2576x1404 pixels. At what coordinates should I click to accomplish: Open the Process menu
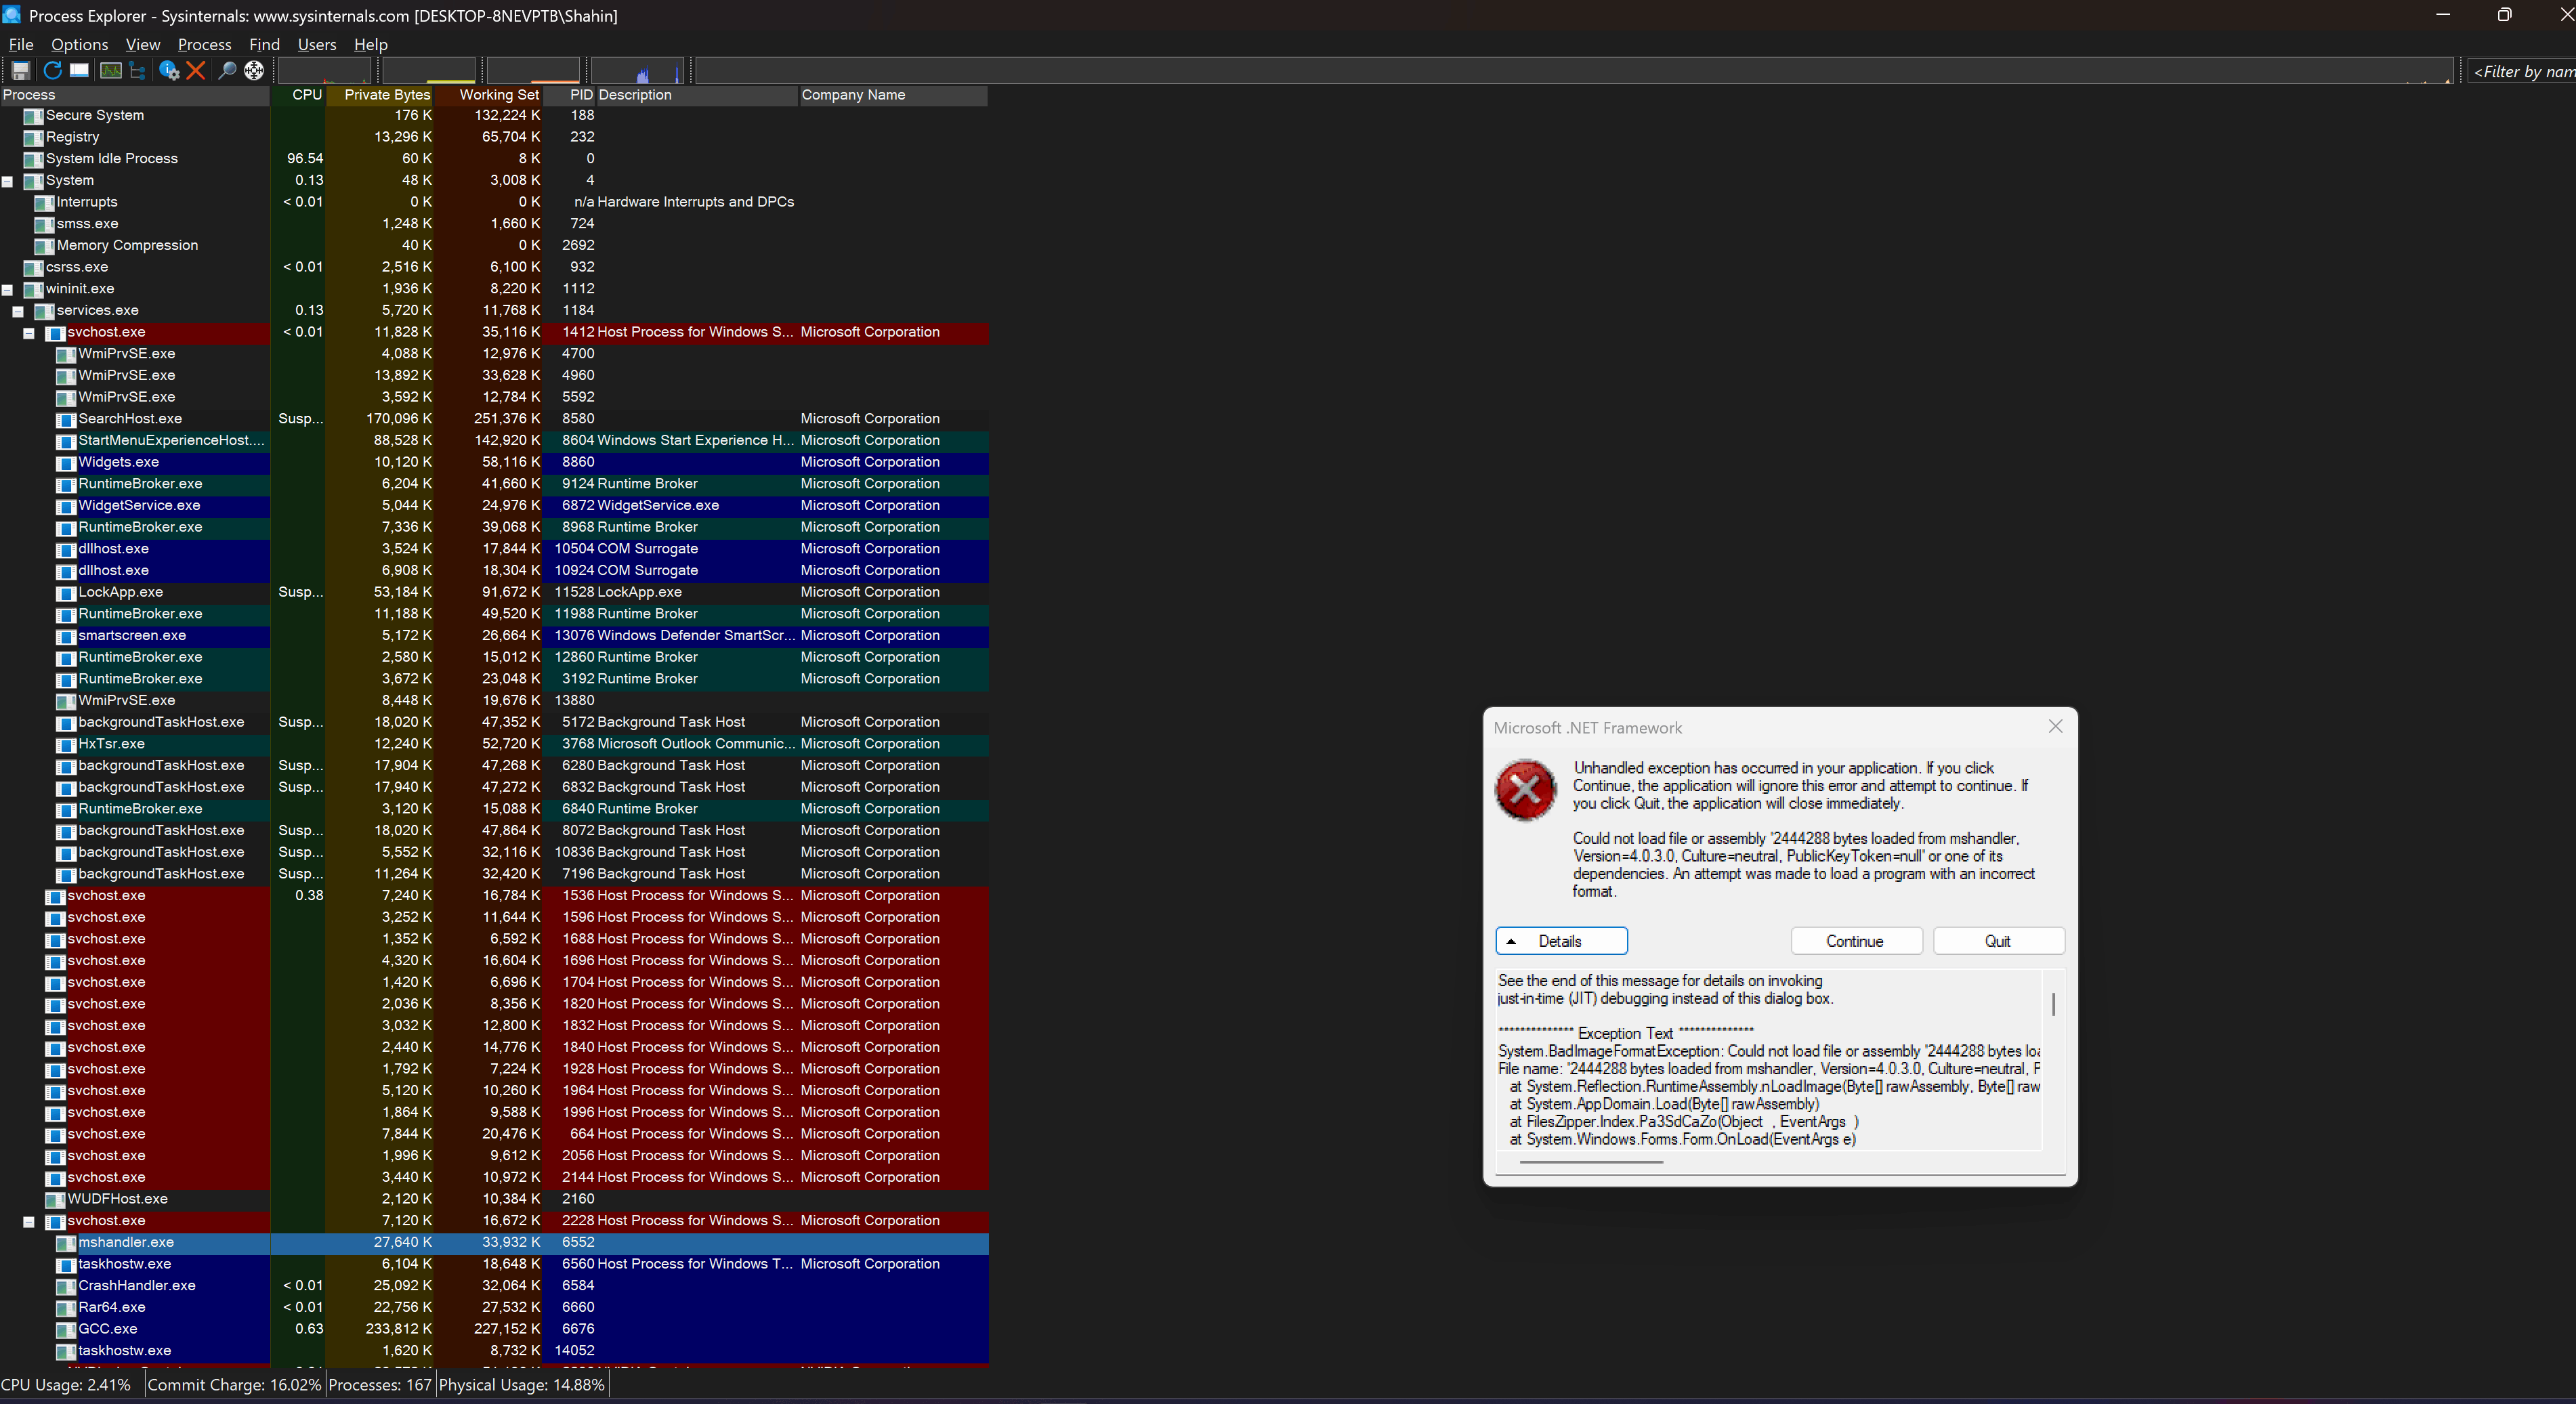(x=204, y=44)
